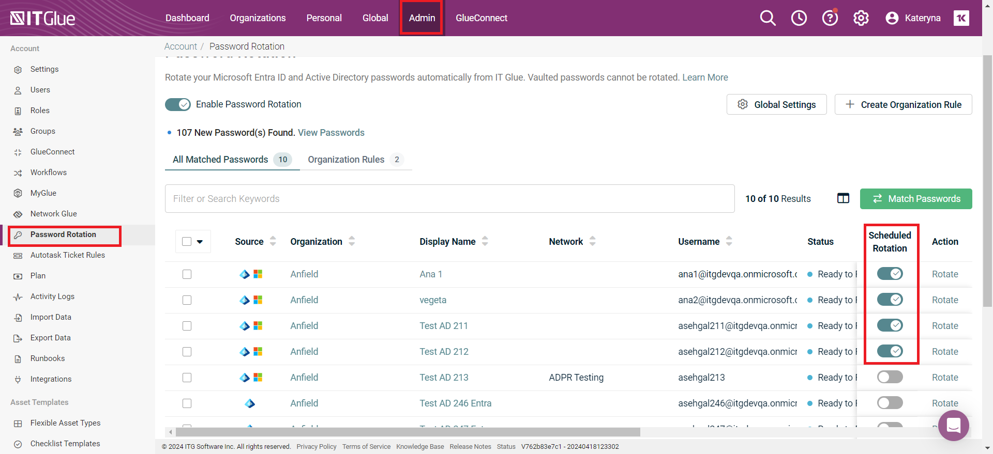Check the Ana 1 row checkbox

click(187, 274)
